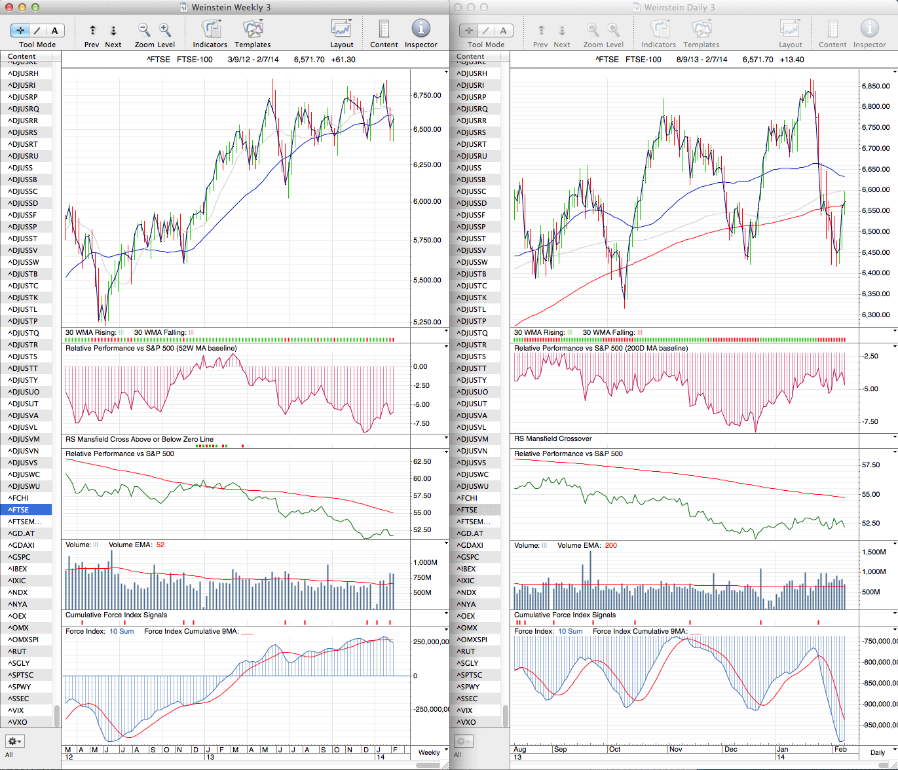This screenshot has height=770, width=898.
Task: Click the Prev arrow in Weekly toolbar
Action: click(x=92, y=30)
